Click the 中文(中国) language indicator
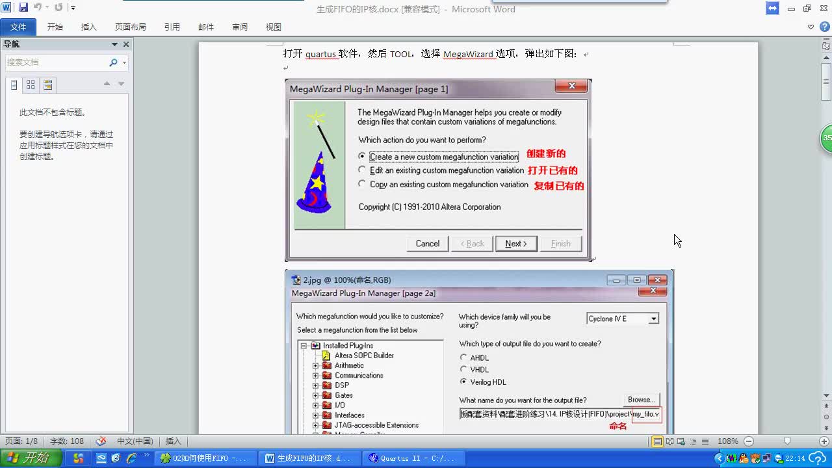This screenshot has height=468, width=832. (x=135, y=441)
